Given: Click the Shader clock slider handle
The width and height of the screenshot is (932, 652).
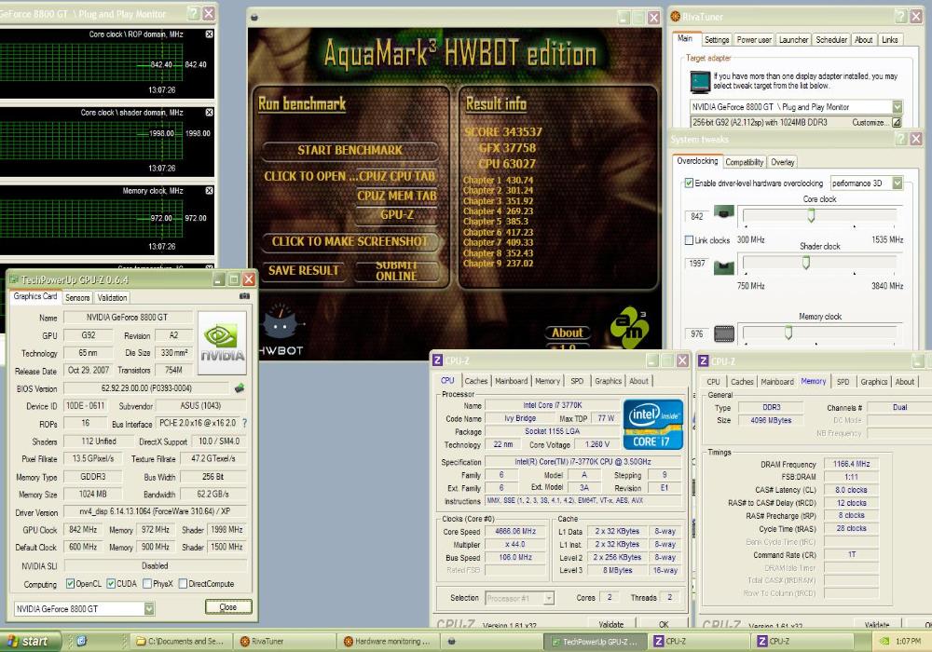Looking at the screenshot, I should coord(806,263).
